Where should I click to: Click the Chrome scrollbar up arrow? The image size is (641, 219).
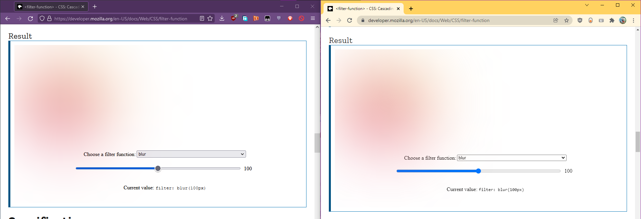[638, 29]
